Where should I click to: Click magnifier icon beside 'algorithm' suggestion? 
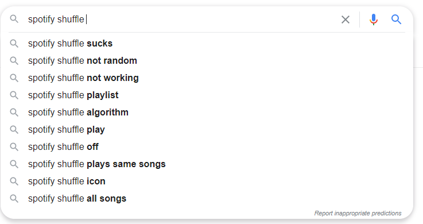pos(14,113)
